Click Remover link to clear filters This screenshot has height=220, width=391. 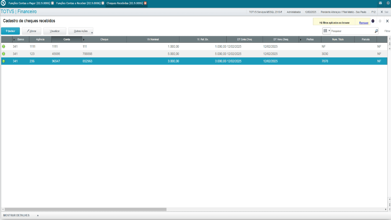(364, 23)
